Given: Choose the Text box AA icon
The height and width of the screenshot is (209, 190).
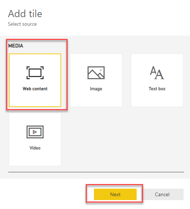Looking at the screenshot, I should point(157,73).
